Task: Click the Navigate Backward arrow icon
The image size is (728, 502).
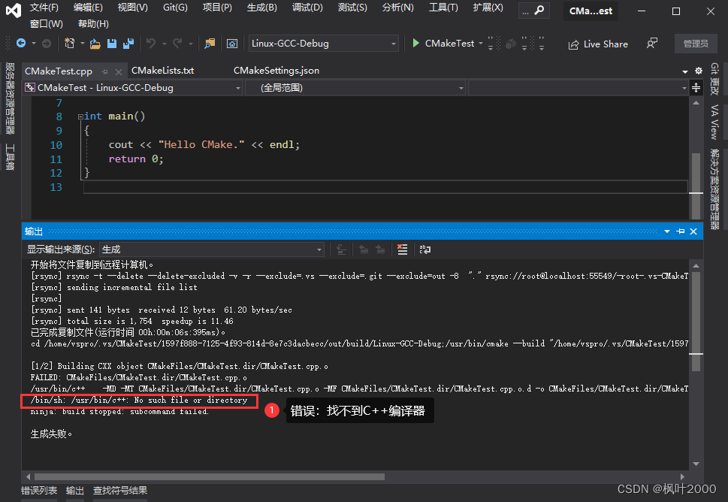Action: pos(21,43)
